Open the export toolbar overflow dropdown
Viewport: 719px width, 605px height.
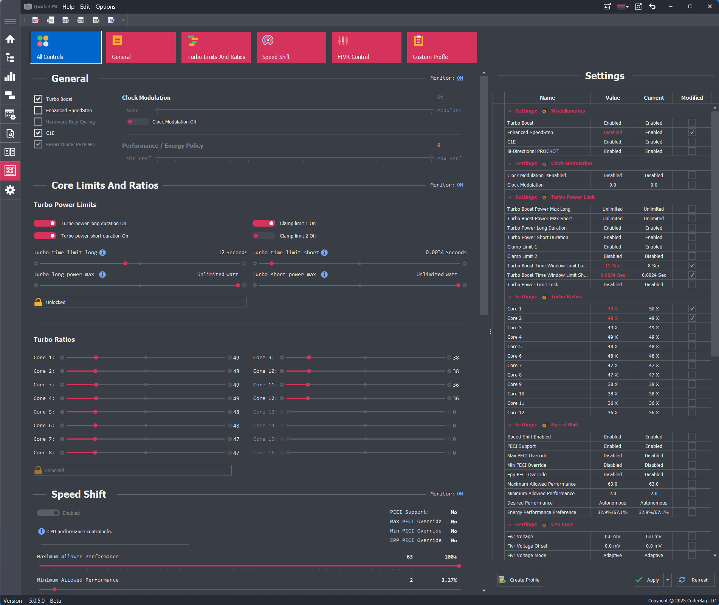(x=123, y=20)
